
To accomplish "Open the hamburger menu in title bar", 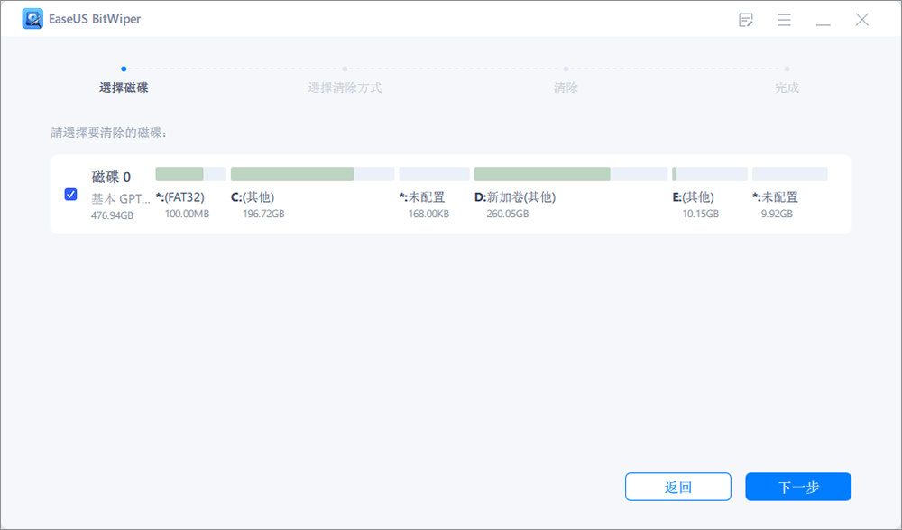I will tap(784, 20).
